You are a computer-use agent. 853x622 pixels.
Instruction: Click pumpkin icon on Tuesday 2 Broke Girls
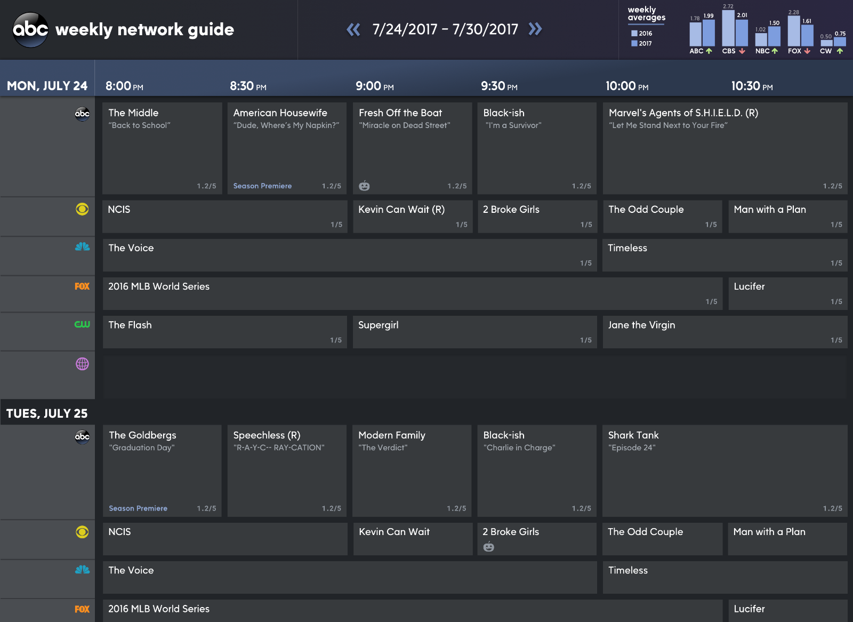(488, 546)
